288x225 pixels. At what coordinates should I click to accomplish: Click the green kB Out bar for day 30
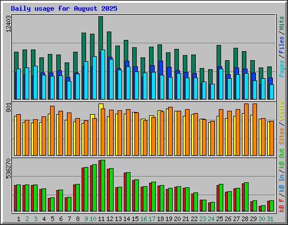[x=263, y=209]
